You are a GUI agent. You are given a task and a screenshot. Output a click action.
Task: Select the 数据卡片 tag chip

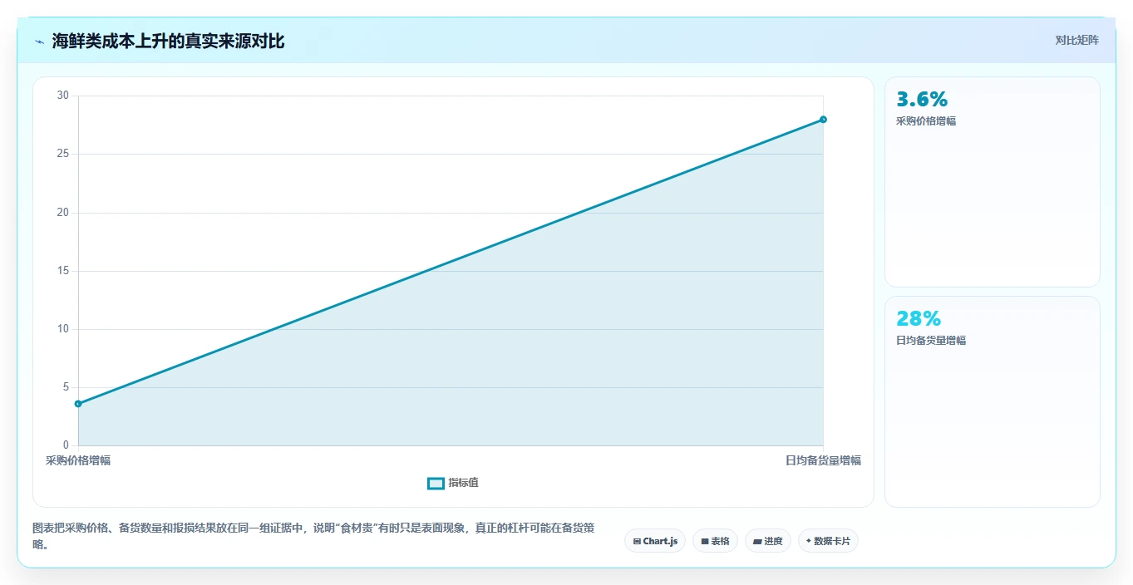[x=828, y=541]
